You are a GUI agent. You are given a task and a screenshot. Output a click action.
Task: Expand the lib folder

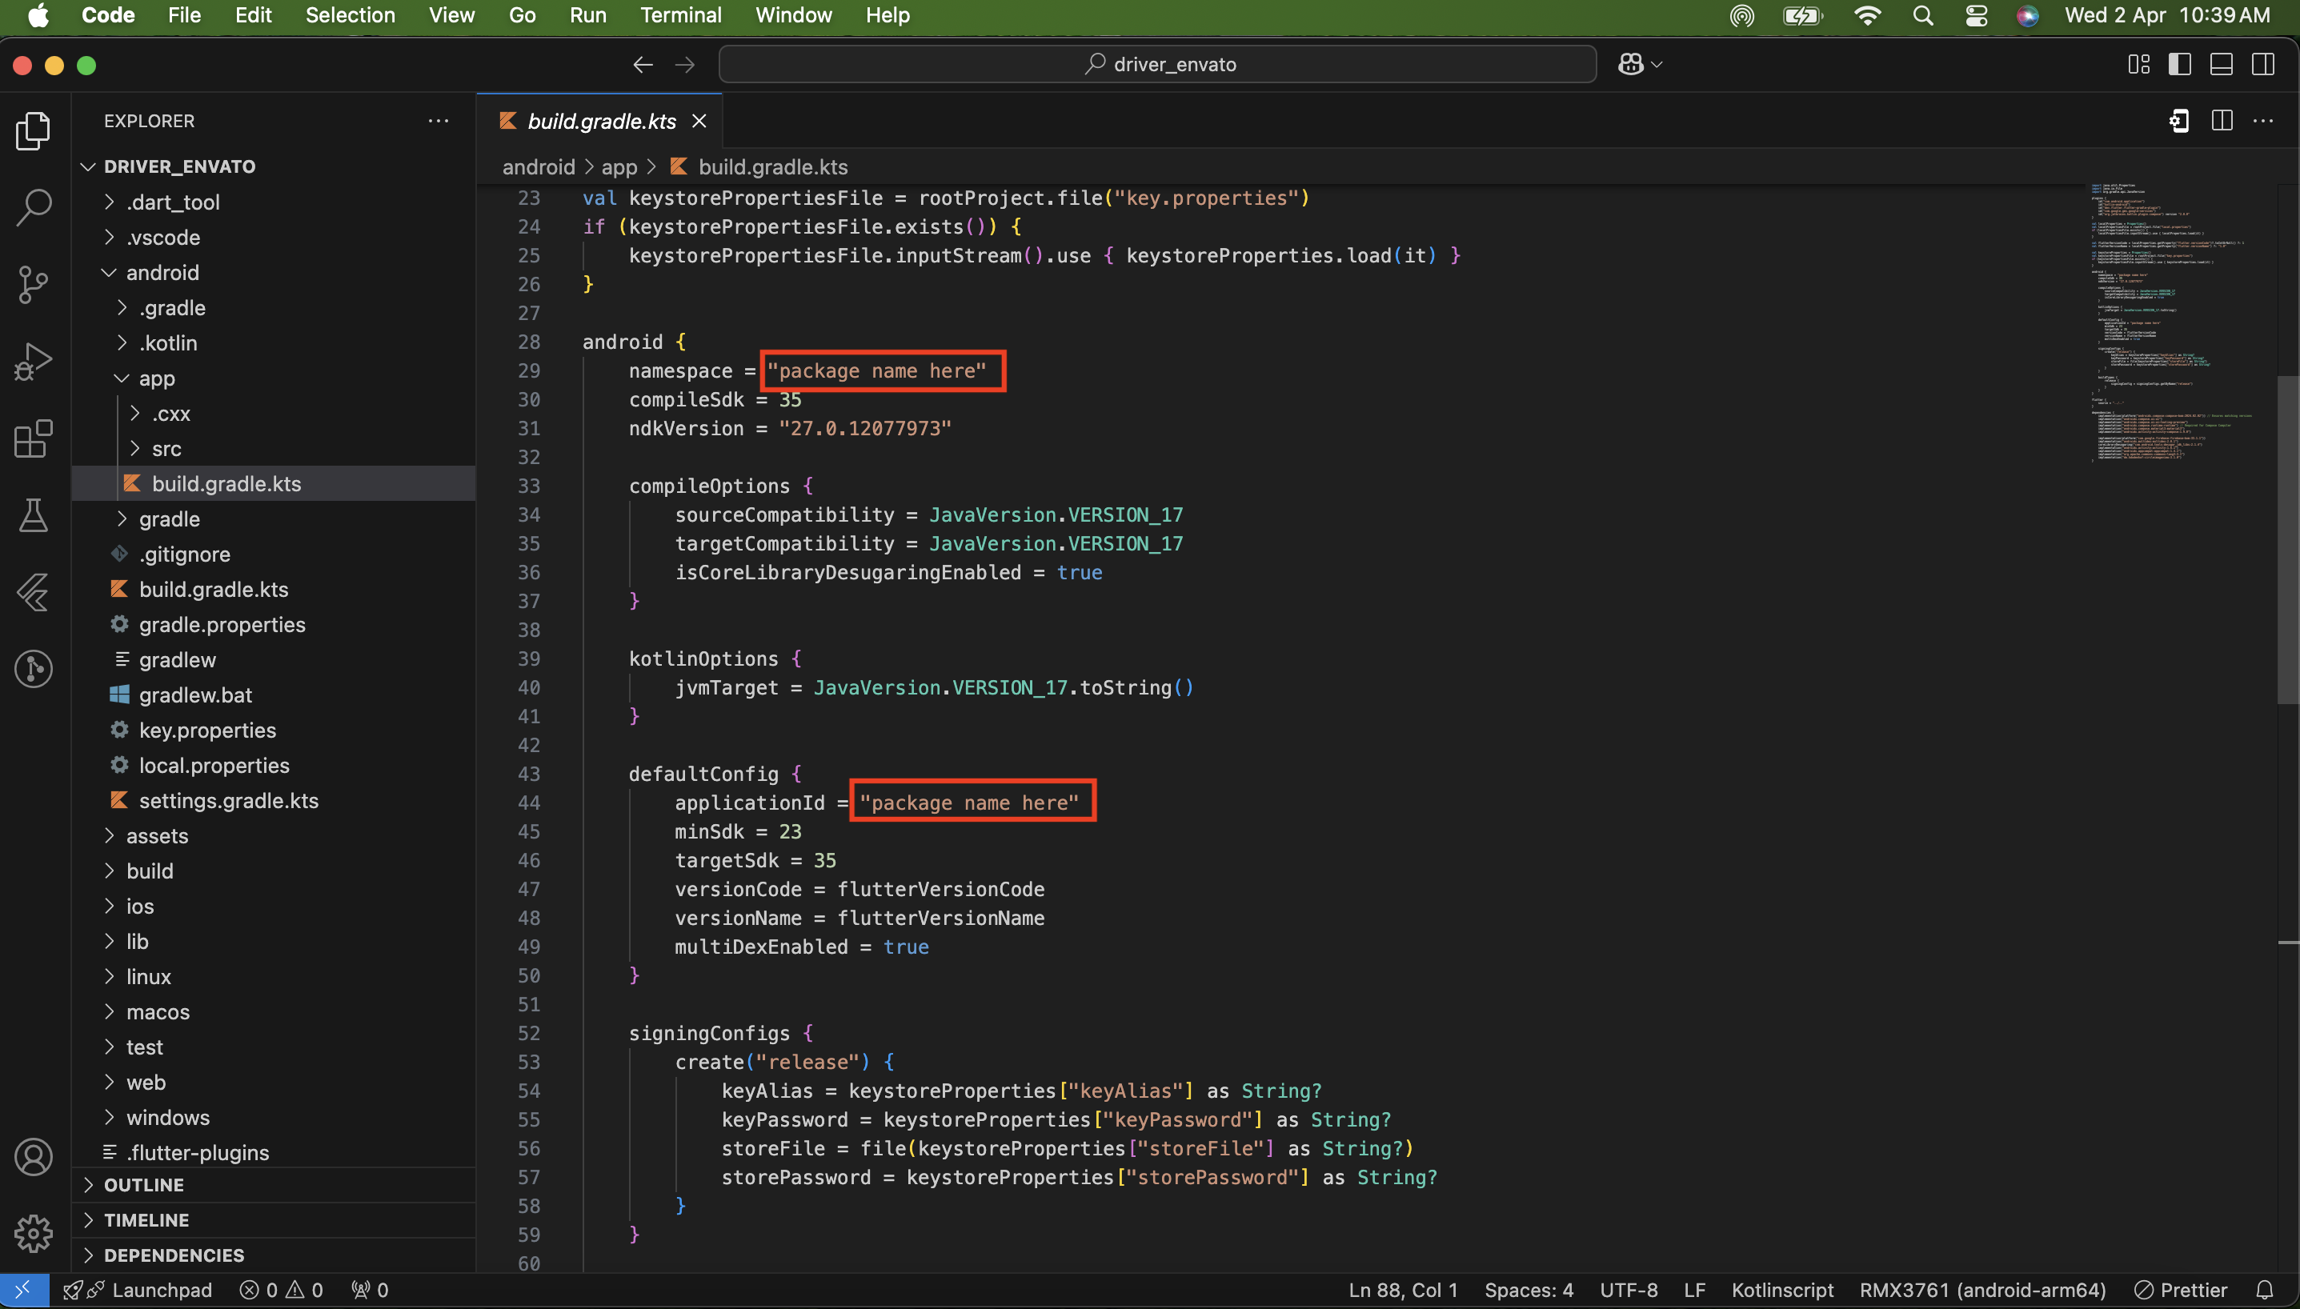pos(137,941)
